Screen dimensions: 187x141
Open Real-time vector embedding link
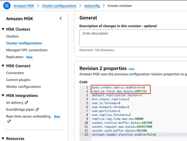[x=28, y=116]
